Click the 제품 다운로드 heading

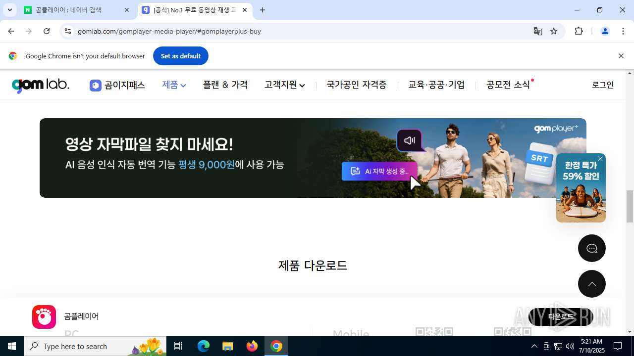(x=313, y=266)
